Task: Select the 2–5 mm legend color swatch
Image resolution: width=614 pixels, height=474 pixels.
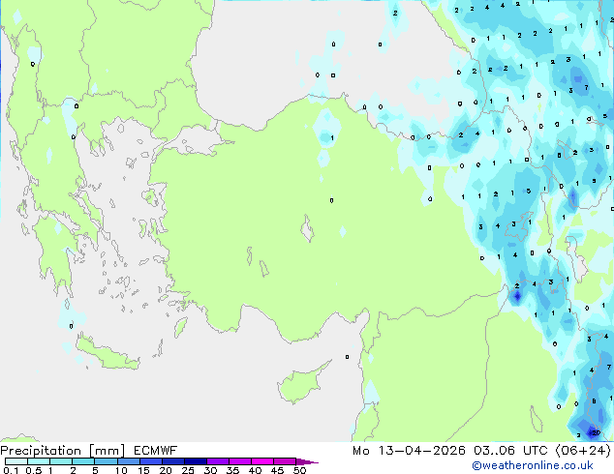Action: pyautogui.click(x=83, y=461)
